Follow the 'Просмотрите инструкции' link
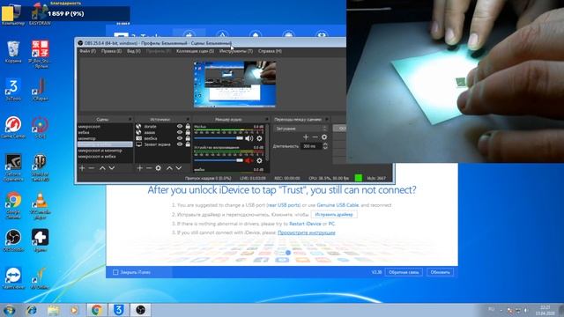Image resolution: width=564 pixels, height=317 pixels. point(306,232)
